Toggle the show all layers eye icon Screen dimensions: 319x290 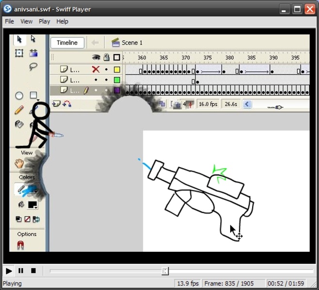[96, 58]
